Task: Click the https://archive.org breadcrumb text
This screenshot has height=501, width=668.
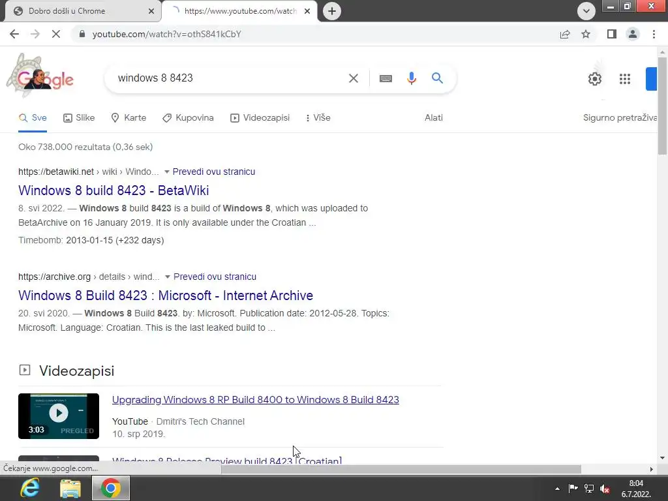Action: click(55, 277)
